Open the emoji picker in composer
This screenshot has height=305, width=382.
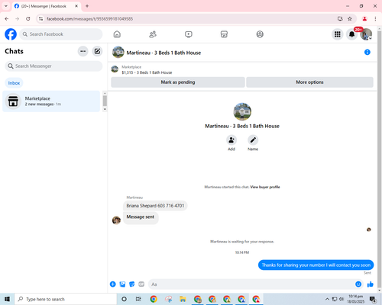pyautogui.click(x=358, y=284)
